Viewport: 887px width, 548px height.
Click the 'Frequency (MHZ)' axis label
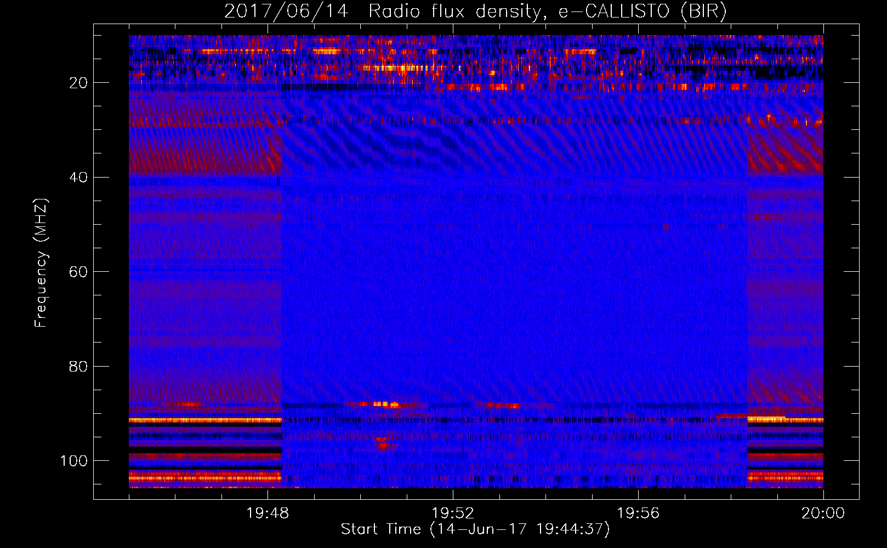pos(41,263)
